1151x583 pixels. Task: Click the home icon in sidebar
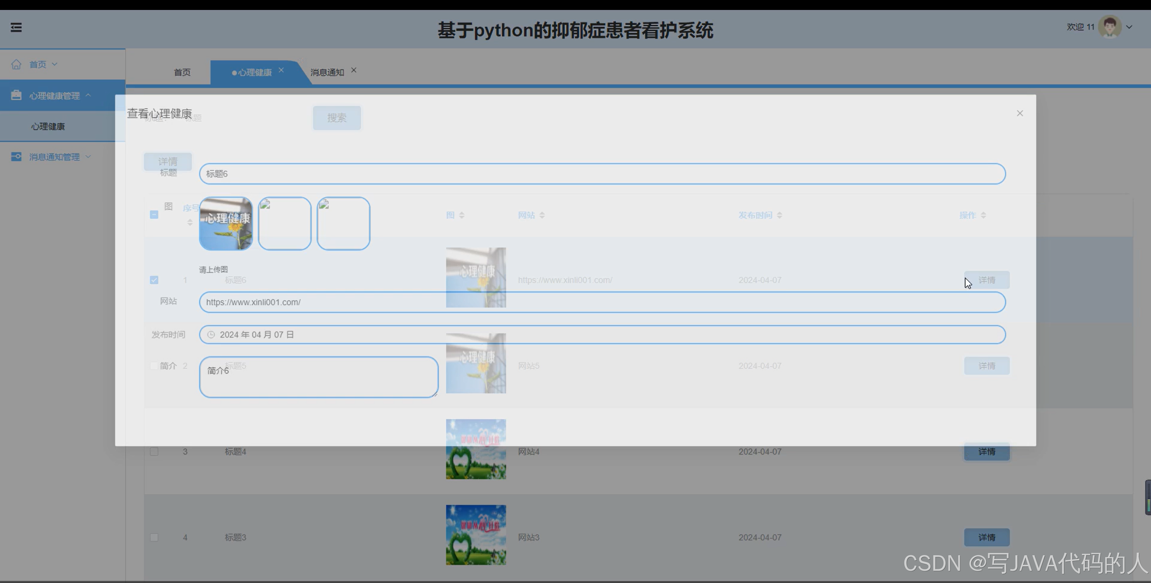pos(17,64)
